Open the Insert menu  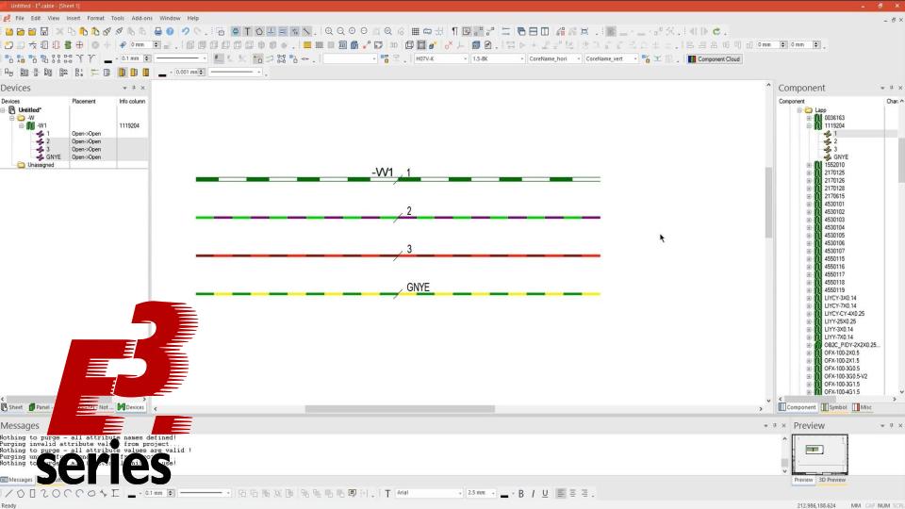[74, 18]
